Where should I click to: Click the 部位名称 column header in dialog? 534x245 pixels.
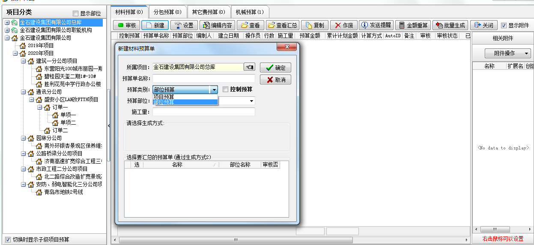(240, 164)
